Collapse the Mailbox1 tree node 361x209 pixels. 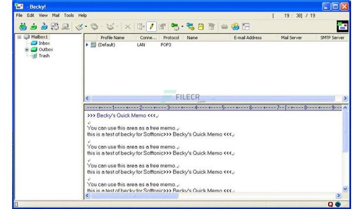[x=19, y=37]
